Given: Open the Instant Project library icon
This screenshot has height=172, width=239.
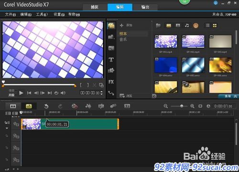Looking at the screenshot, I should (111, 37).
